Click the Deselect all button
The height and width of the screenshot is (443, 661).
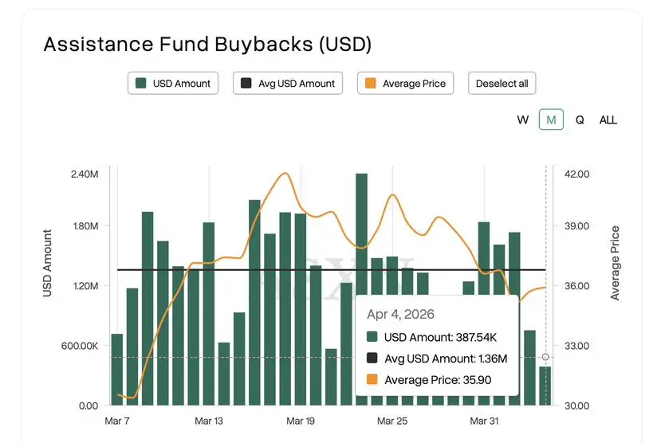coord(502,84)
